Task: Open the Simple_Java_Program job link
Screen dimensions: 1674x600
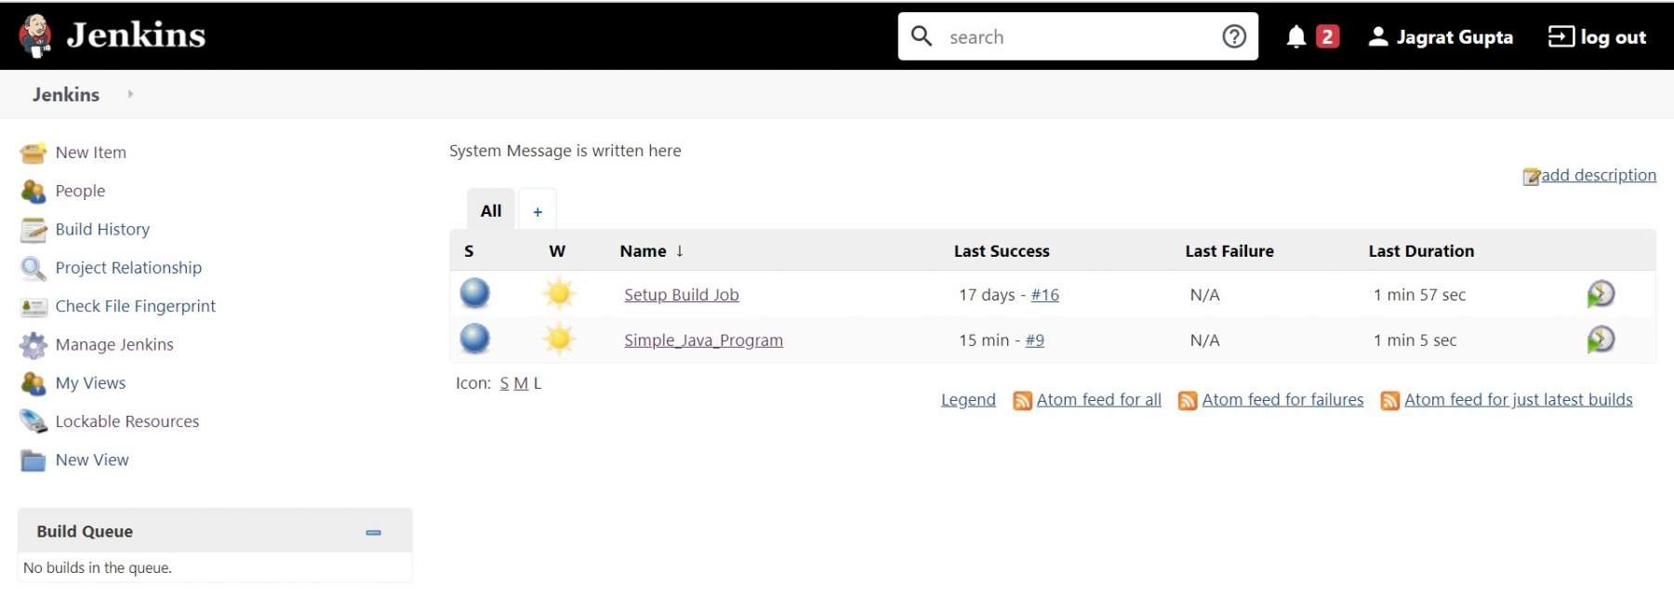Action: pos(703,340)
